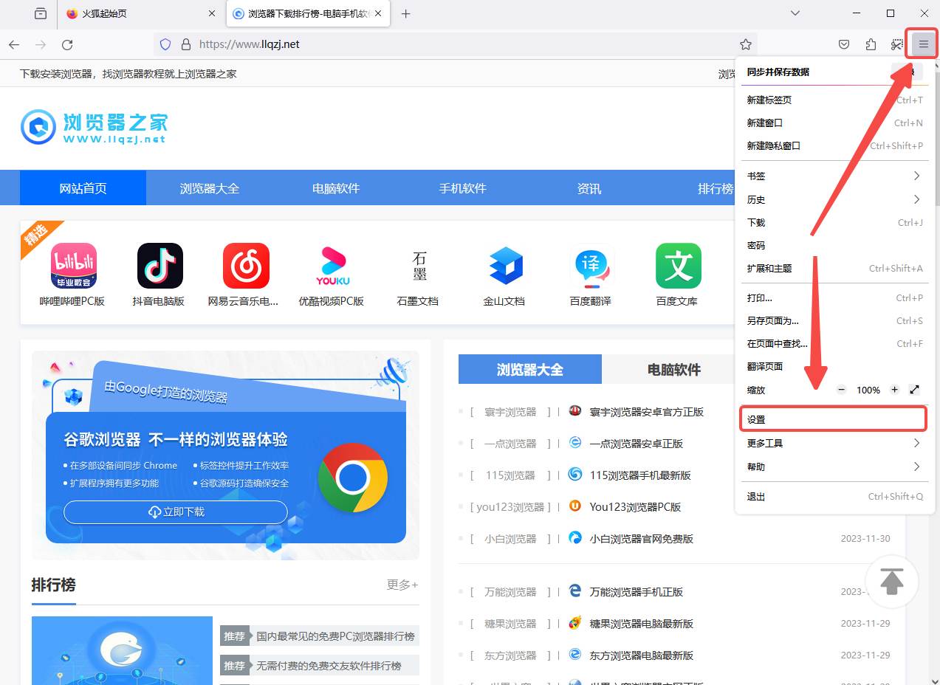Click the 哔哩哔哩PC版 app icon
Screen dimensions: 940x685
point(73,266)
